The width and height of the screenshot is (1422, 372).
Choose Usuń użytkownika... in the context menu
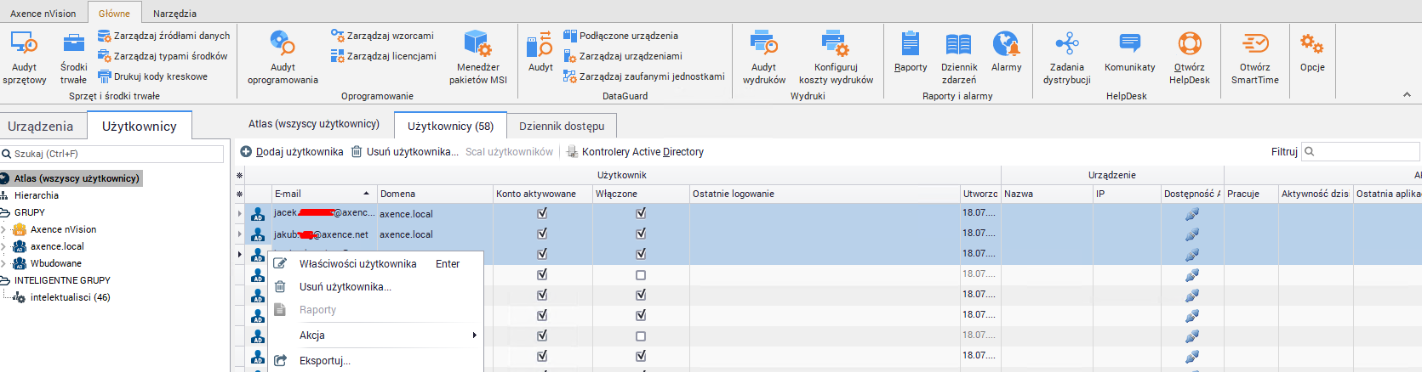[x=376, y=287]
